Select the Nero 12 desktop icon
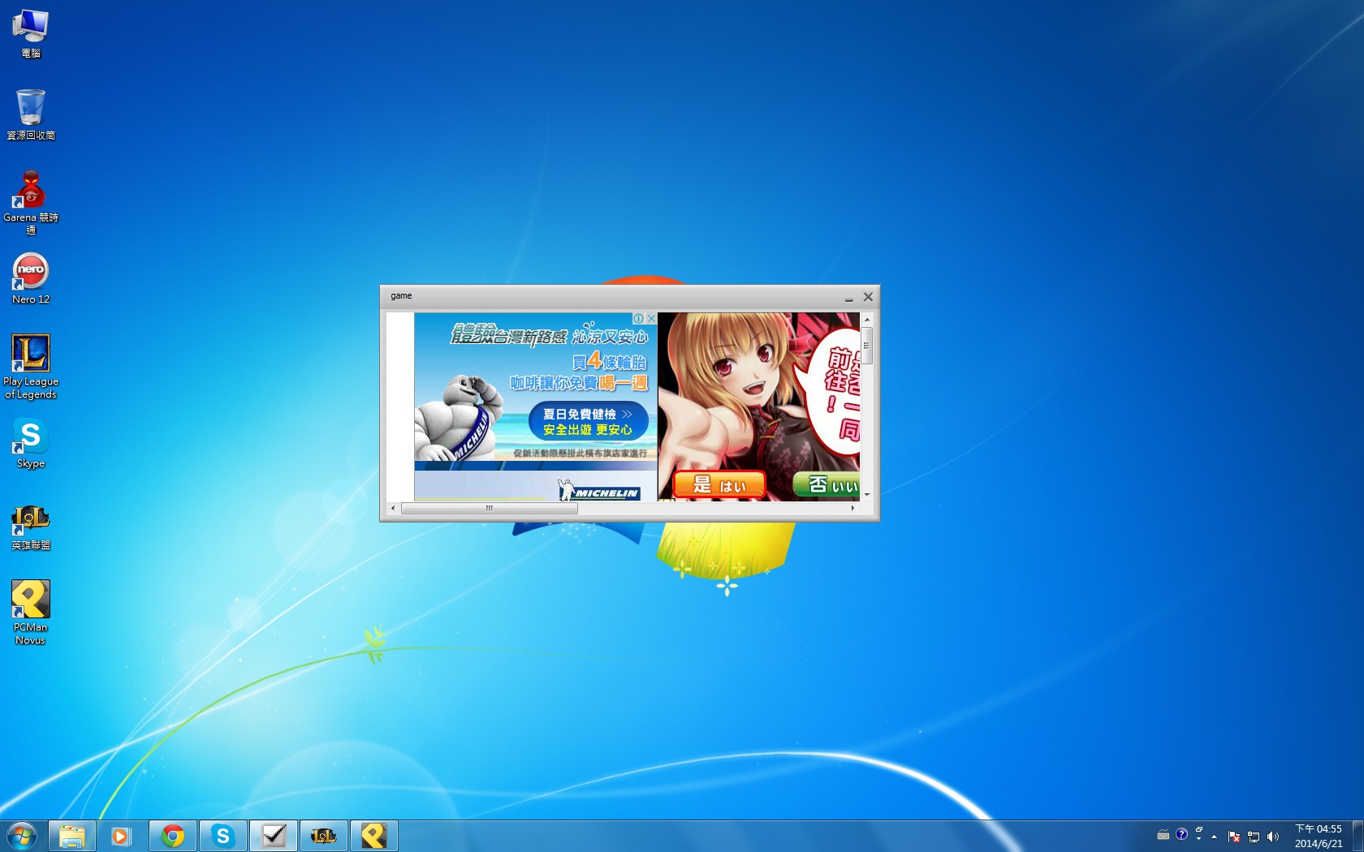The height and width of the screenshot is (852, 1364). [x=30, y=273]
